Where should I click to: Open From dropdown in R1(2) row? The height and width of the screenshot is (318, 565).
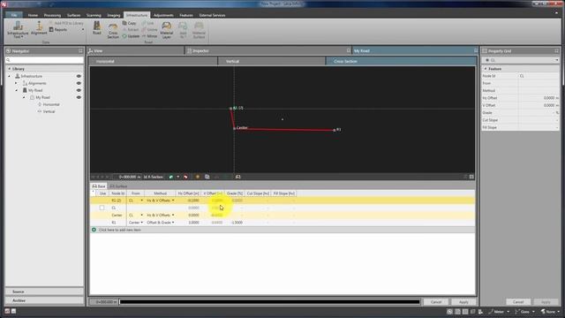pos(141,201)
